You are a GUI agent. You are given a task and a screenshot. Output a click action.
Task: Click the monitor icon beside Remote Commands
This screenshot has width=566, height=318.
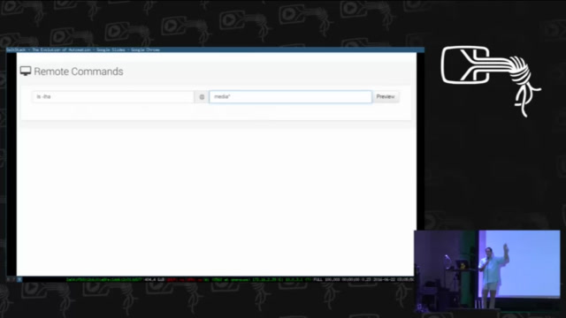(26, 71)
